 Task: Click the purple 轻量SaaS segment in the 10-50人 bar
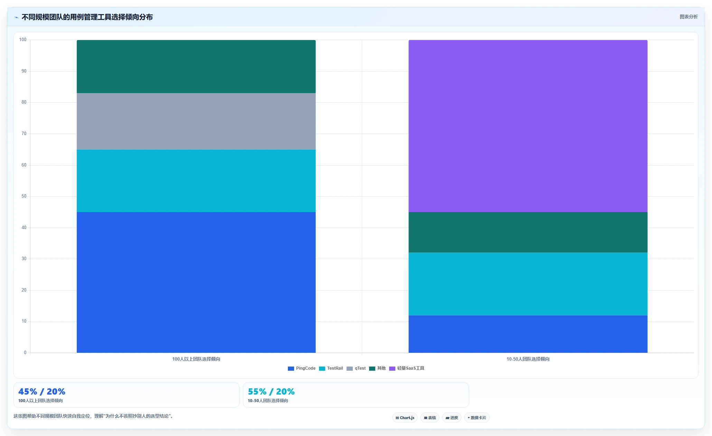click(x=528, y=126)
